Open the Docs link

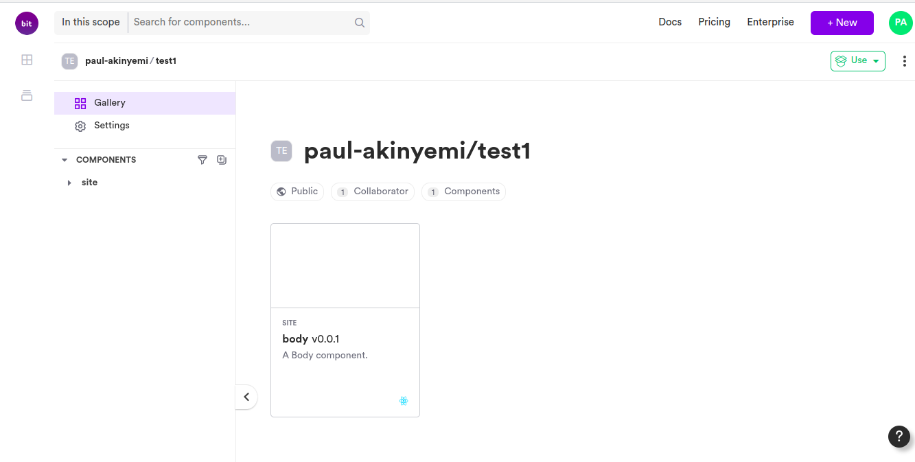670,22
